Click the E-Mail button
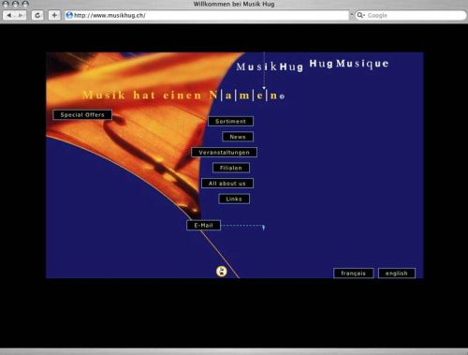 click(x=203, y=226)
